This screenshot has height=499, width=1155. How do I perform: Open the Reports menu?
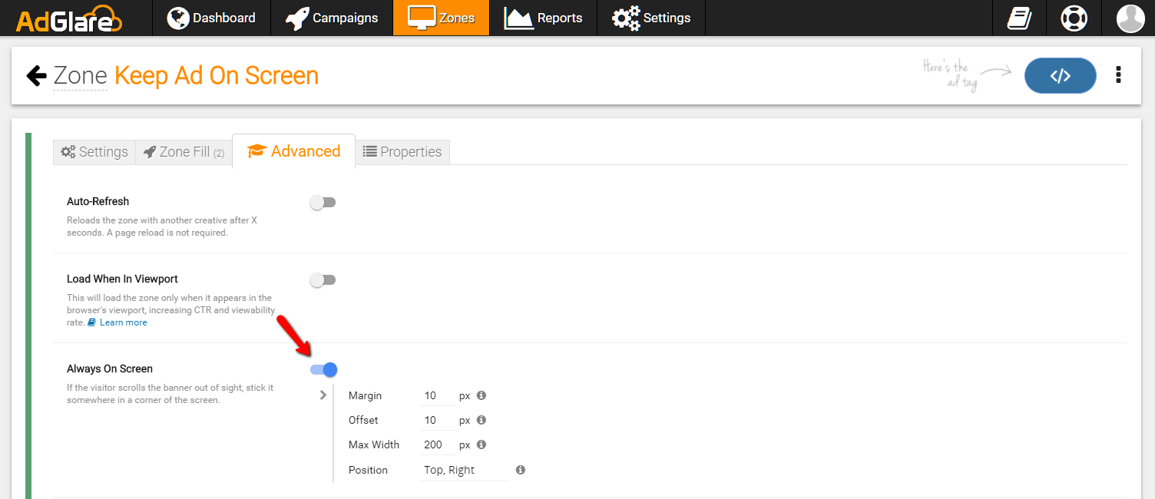coord(543,18)
